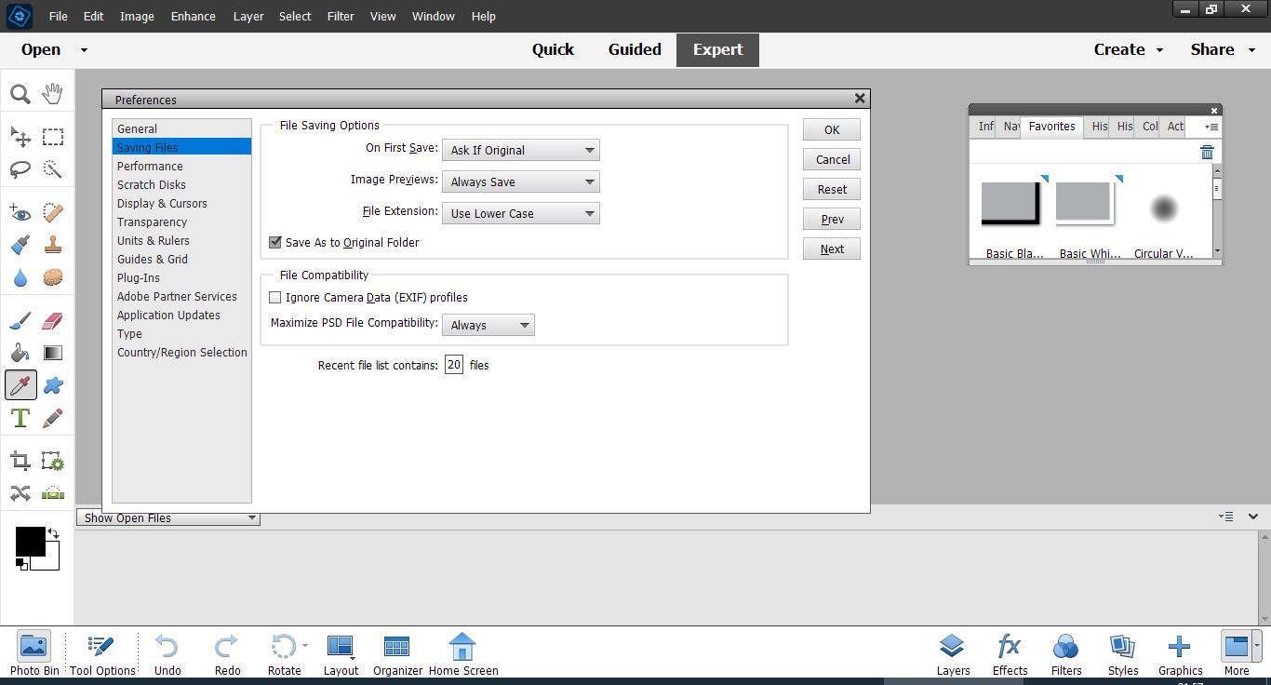Open the More panels arrow
1271x685 pixels.
(x=1258, y=644)
